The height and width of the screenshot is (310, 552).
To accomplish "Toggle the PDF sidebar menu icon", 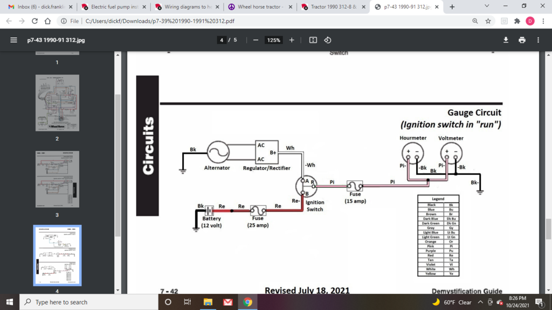I will coord(14,40).
